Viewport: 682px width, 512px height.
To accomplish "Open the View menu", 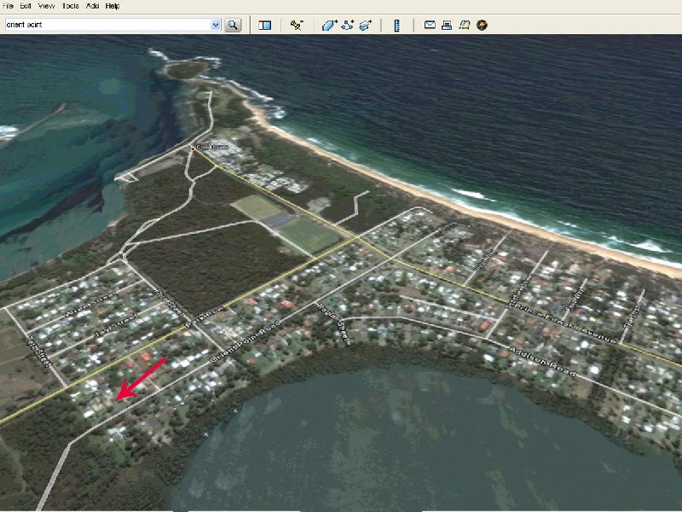I will click(x=47, y=4).
